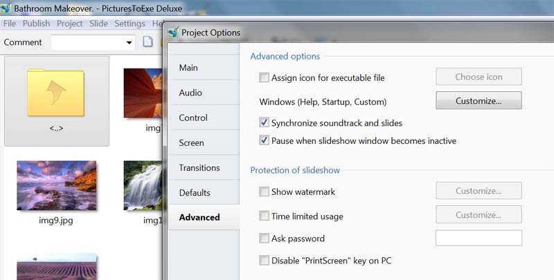Uncheck Synchronize soundtrack and slides
The height and width of the screenshot is (280, 554).
[x=264, y=123]
